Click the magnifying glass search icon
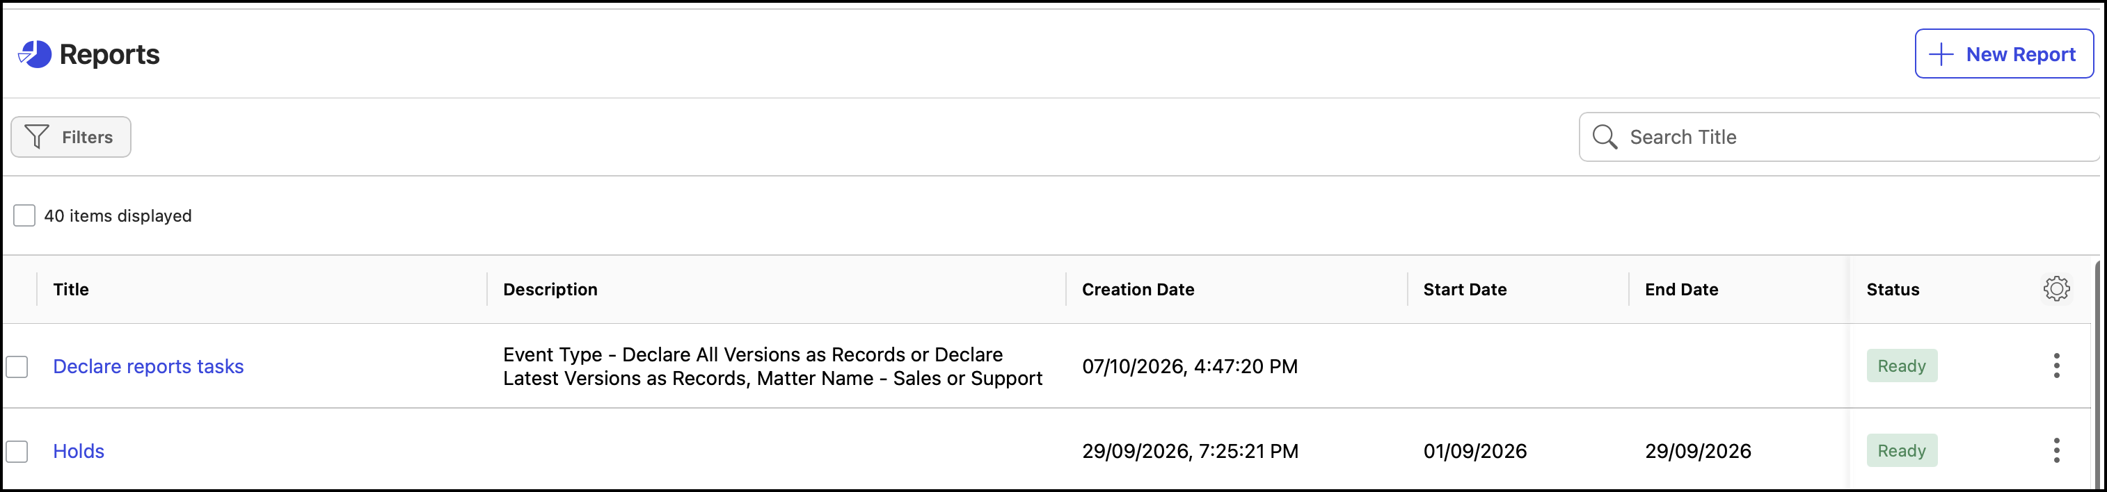Screen dimensions: 2107x492 1605,138
